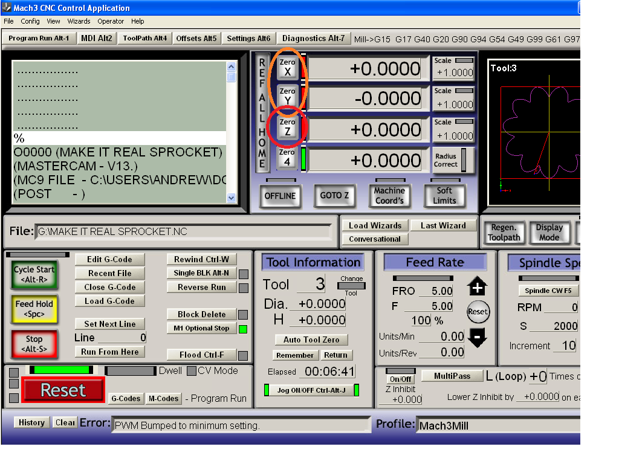The height and width of the screenshot is (464, 619).
Task: Click the Load G-Code button
Action: pyautogui.click(x=109, y=301)
